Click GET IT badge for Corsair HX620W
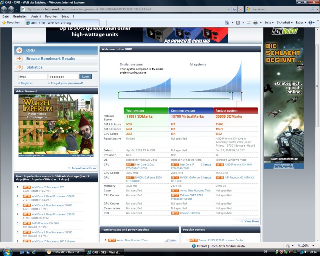This screenshot has width=320, height=256. (175, 213)
